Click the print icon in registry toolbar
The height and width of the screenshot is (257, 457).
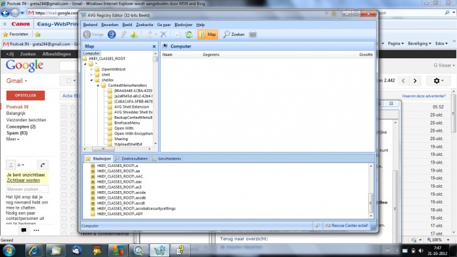[x=253, y=35]
